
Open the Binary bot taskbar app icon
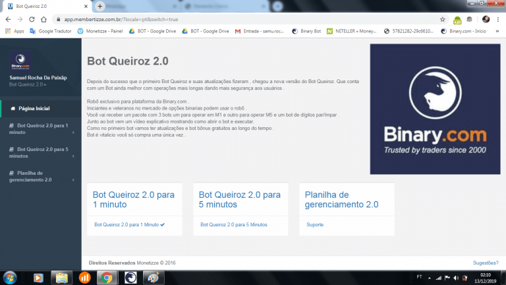click(x=130, y=278)
